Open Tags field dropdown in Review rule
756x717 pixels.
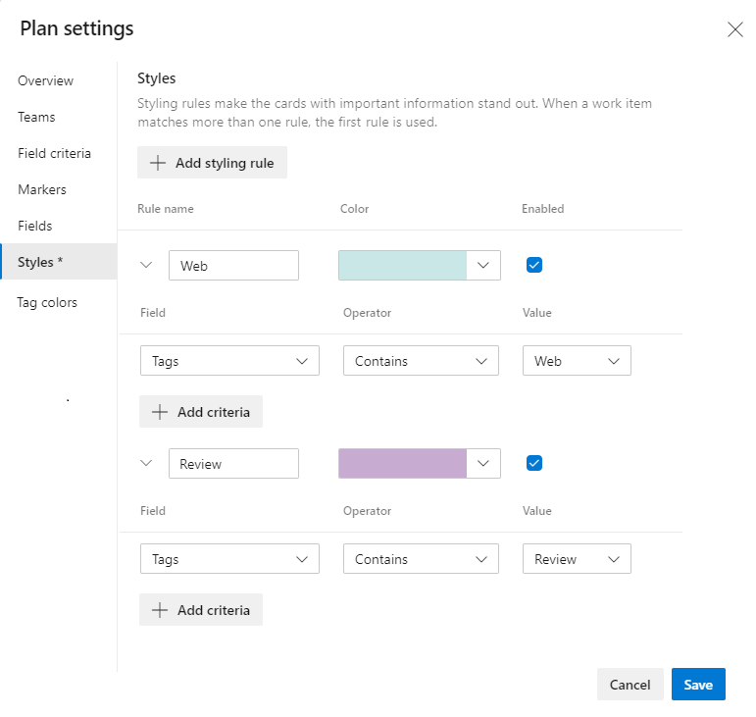229,559
